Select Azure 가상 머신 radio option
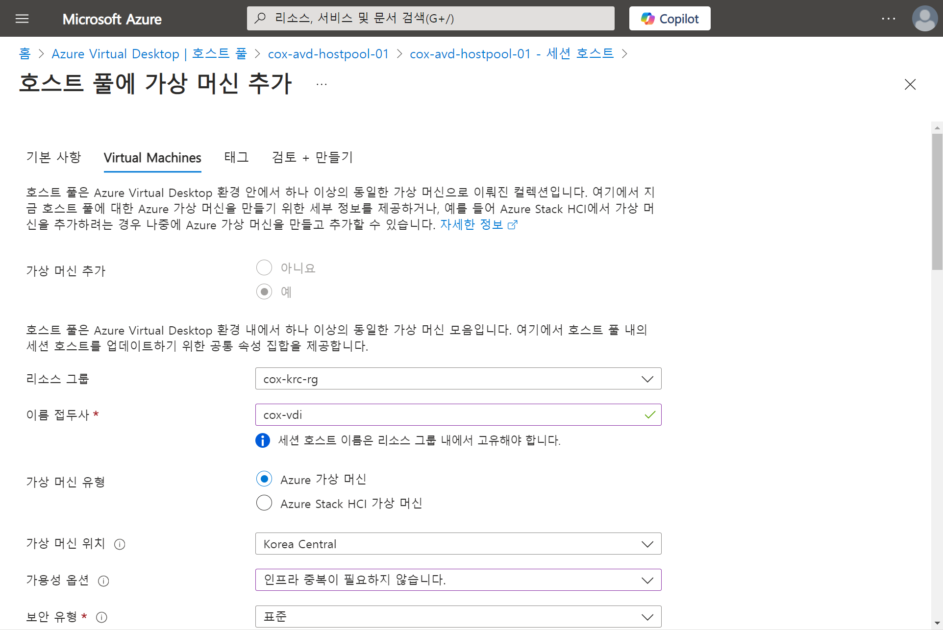This screenshot has width=943, height=630. coord(264,479)
